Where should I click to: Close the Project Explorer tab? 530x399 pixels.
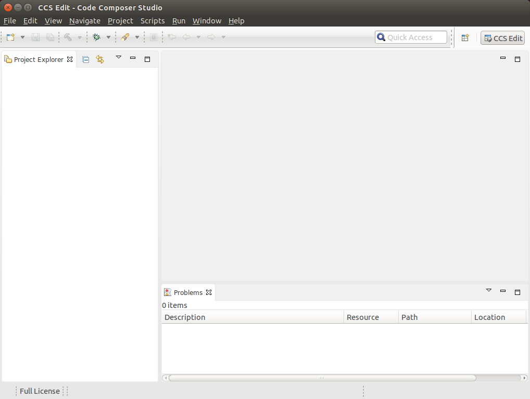pos(70,59)
